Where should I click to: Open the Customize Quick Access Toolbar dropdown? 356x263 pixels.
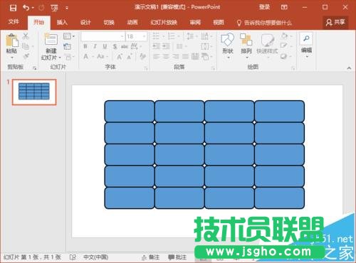(x=67, y=8)
